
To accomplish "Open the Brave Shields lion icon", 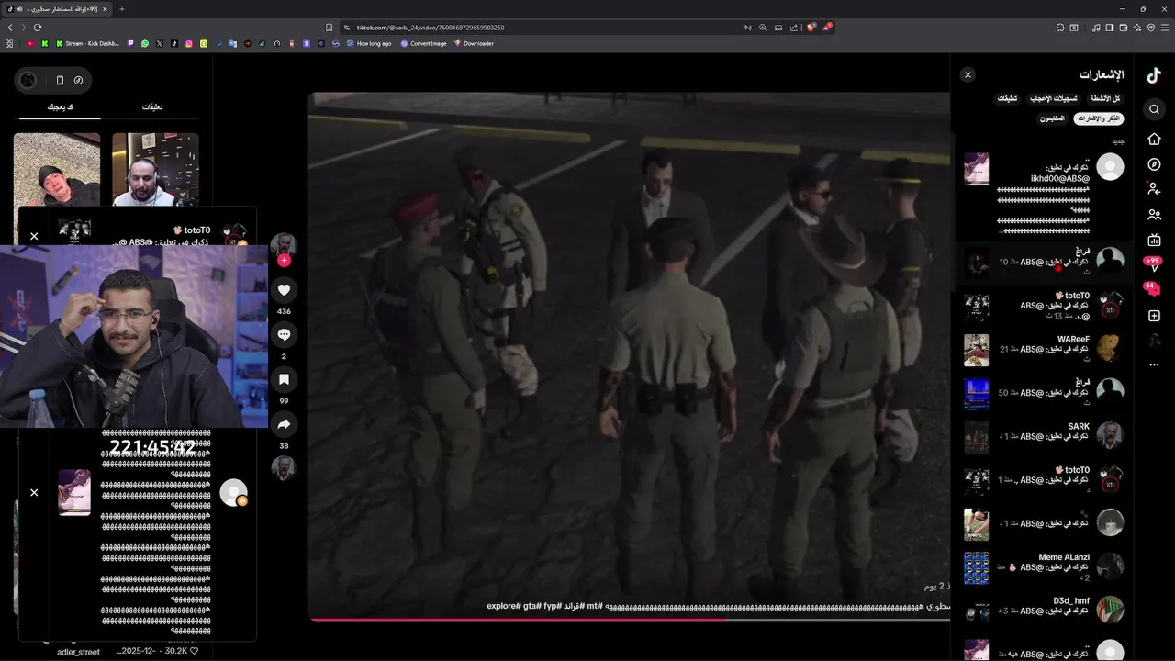I will click(811, 28).
